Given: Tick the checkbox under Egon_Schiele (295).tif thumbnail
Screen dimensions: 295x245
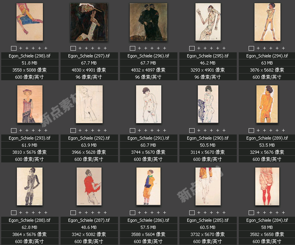Looking at the screenshot, I should (192, 48).
